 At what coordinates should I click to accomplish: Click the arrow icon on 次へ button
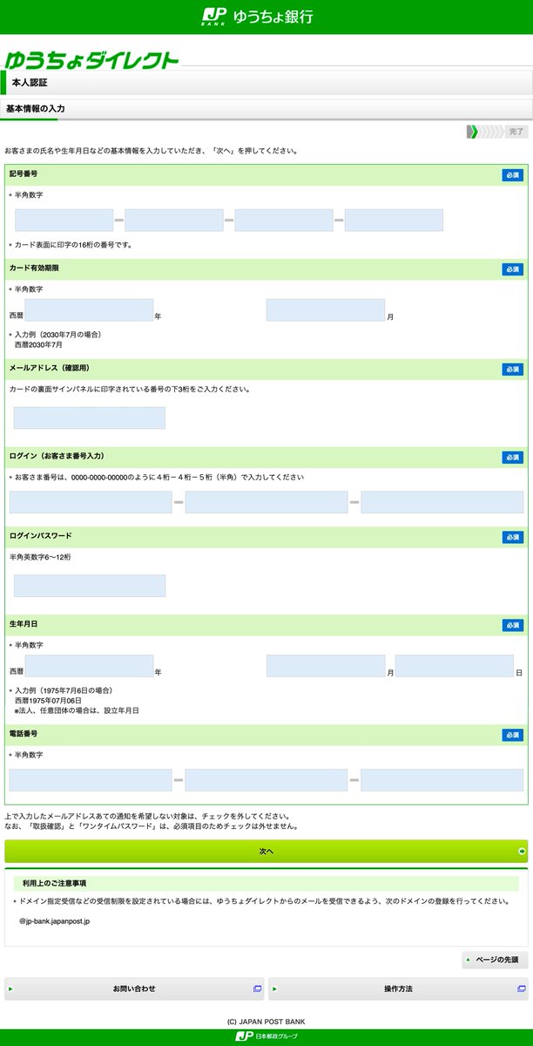tap(521, 851)
